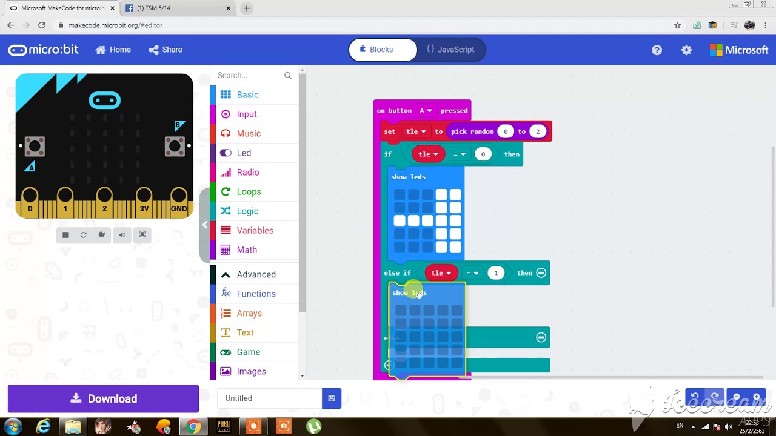
Task: Open the Text blocks category
Action: click(255, 332)
